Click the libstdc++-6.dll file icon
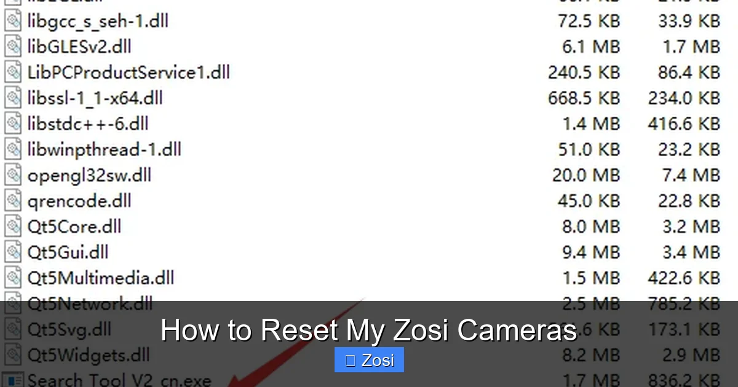 point(12,123)
